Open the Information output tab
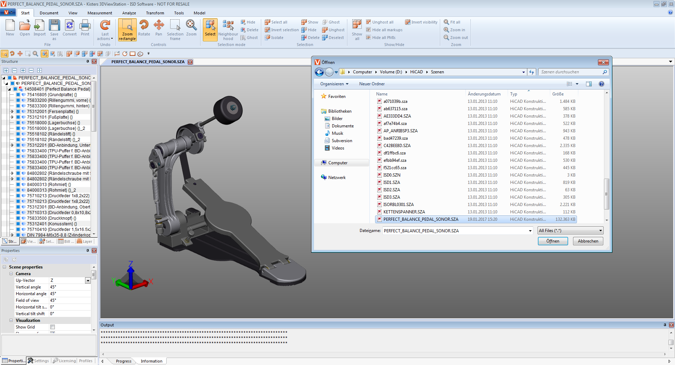Viewport: 675px width, 365px height. (152, 361)
